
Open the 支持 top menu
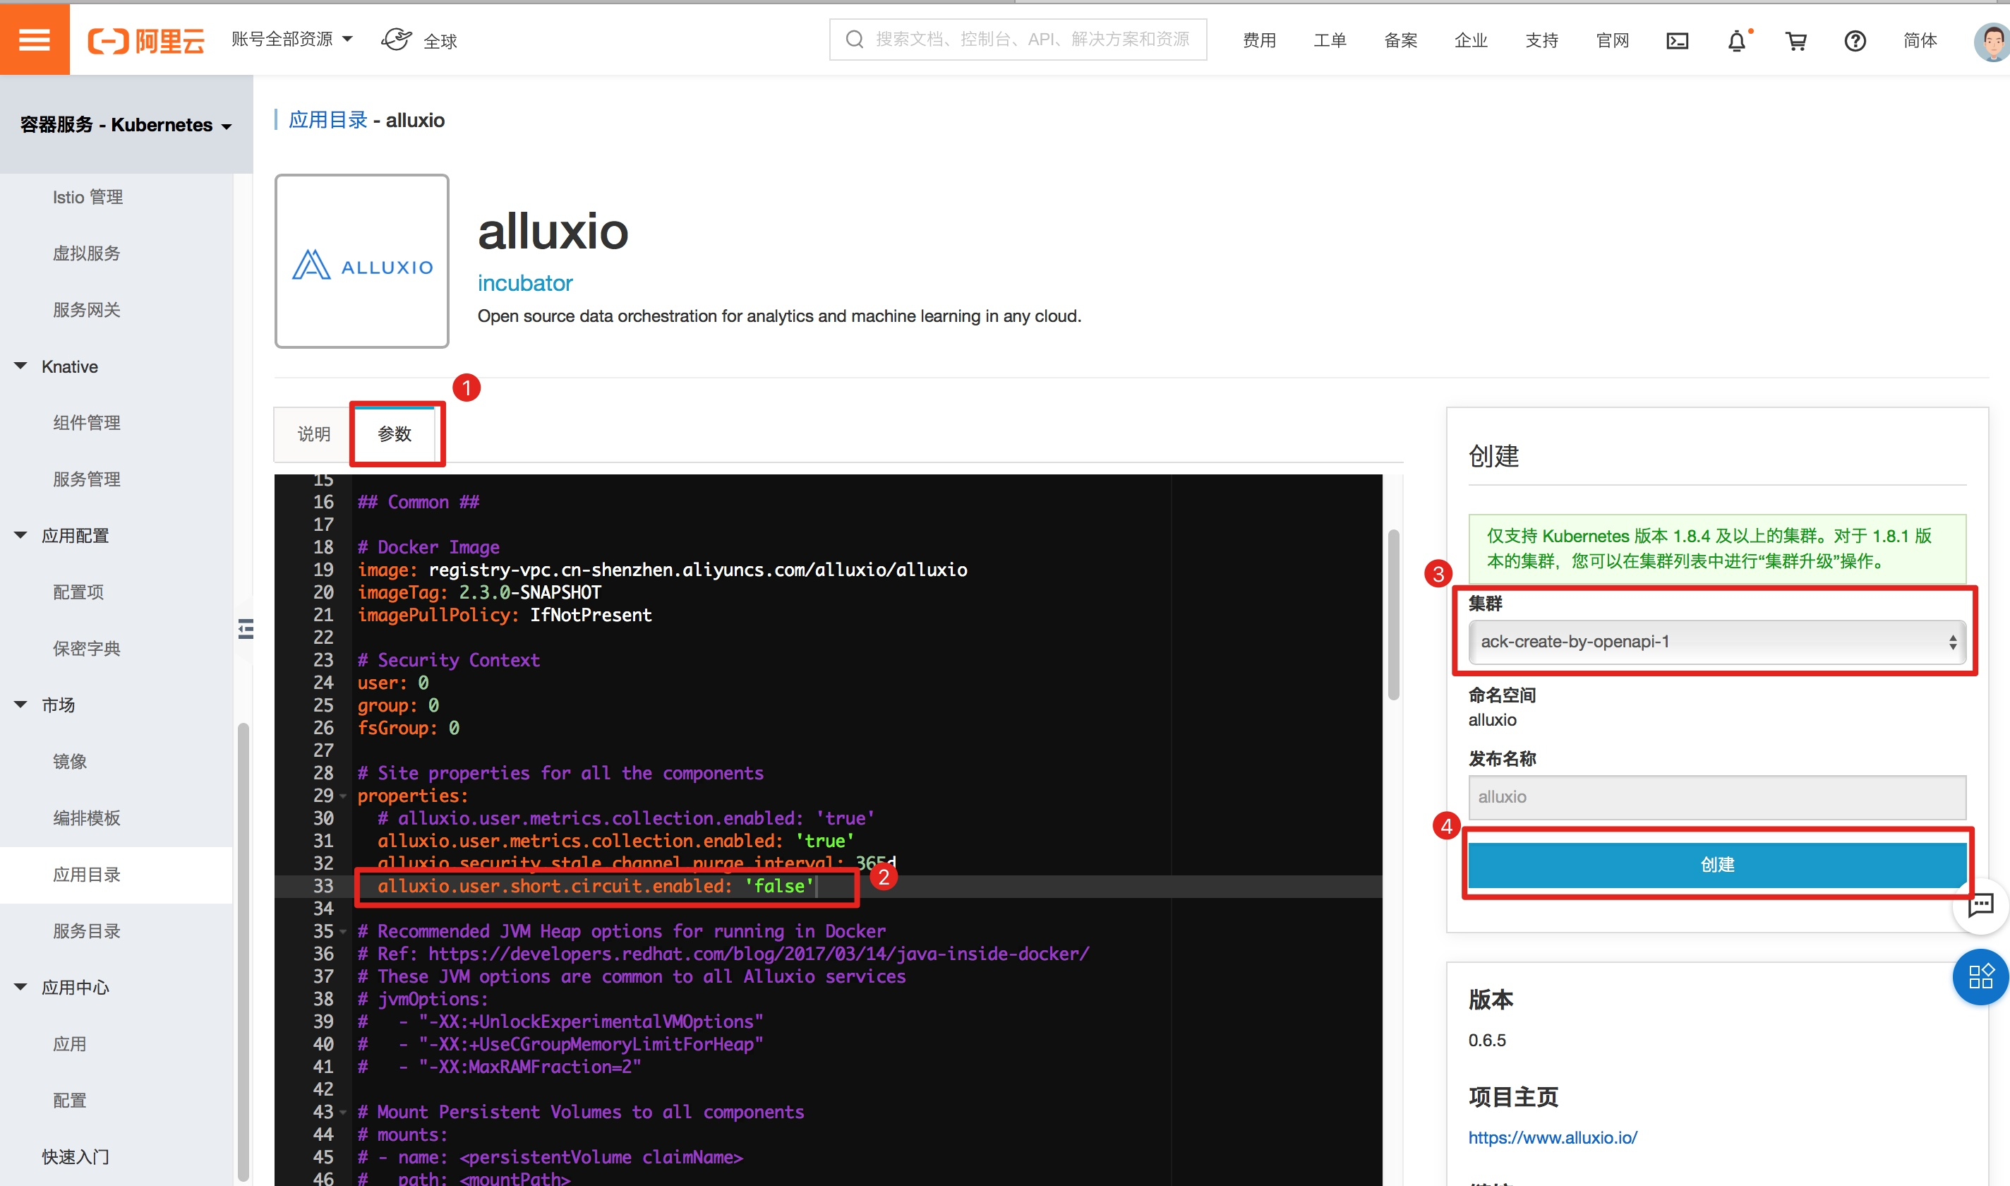point(1542,40)
